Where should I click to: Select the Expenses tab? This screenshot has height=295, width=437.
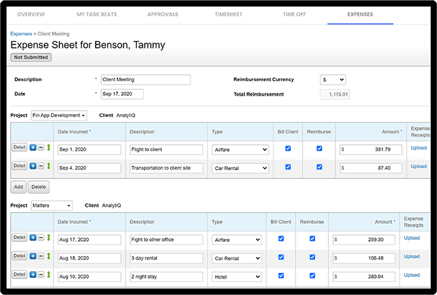tap(360, 14)
